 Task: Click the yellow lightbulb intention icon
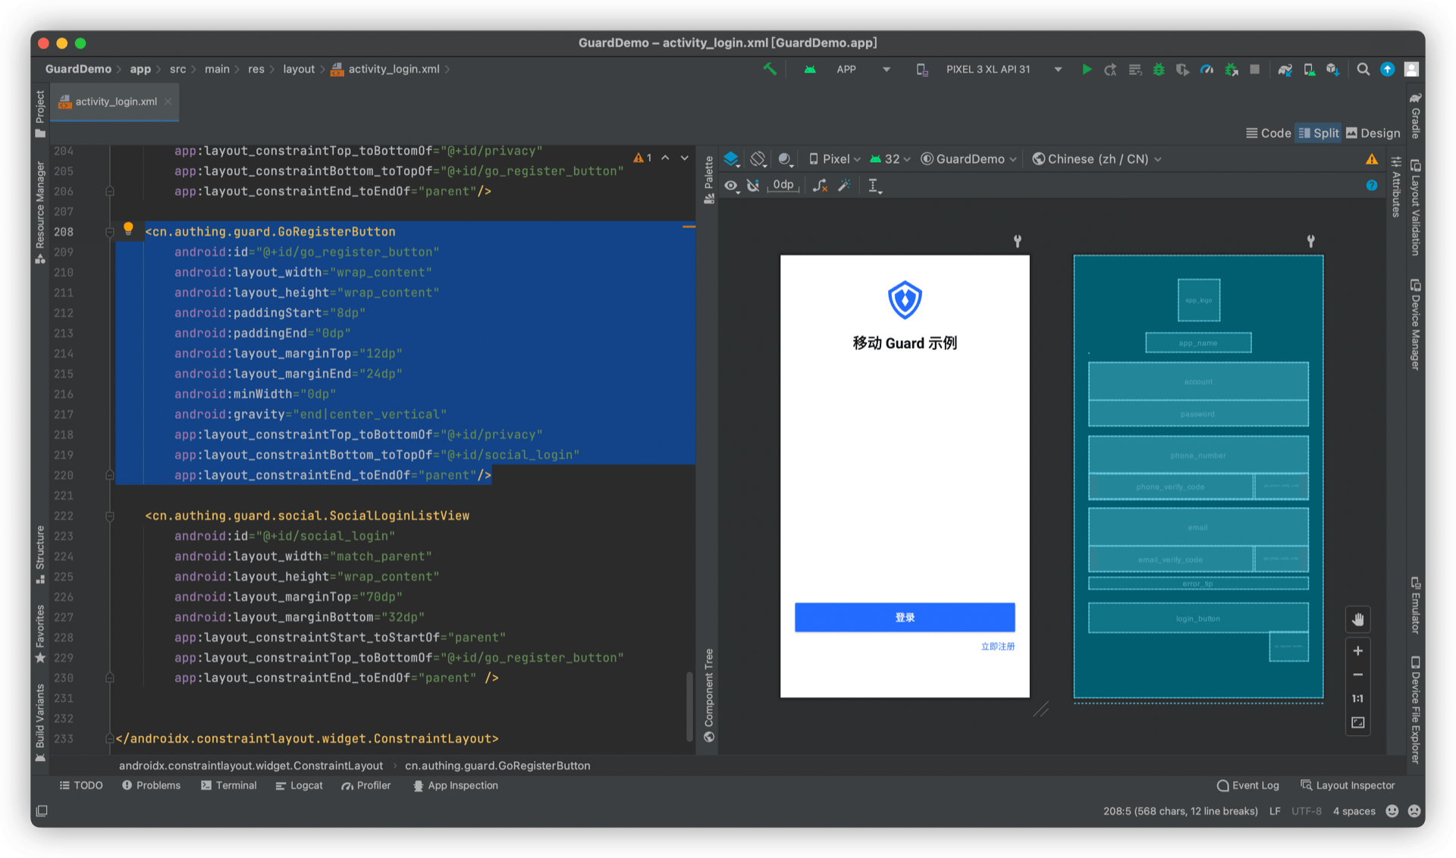(x=128, y=228)
